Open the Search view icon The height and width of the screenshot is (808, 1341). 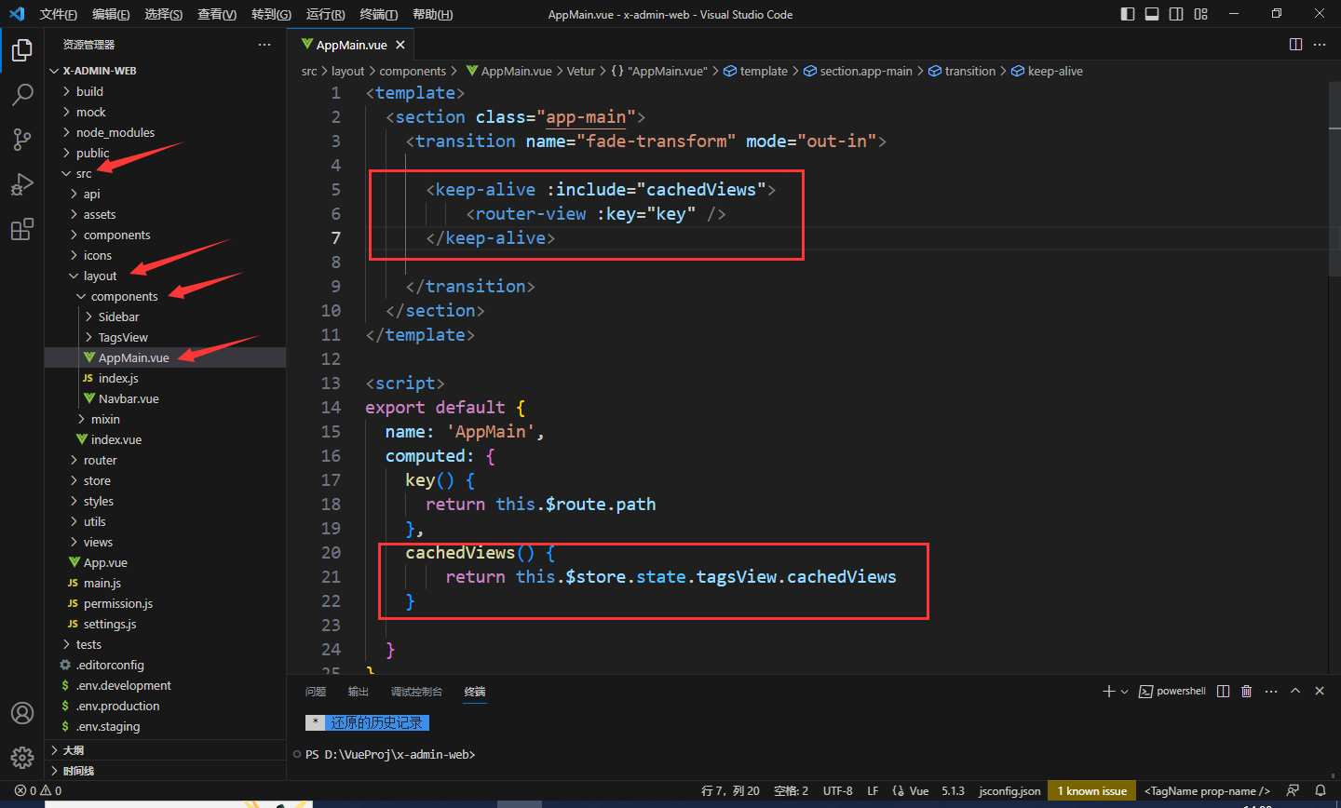tap(22, 95)
